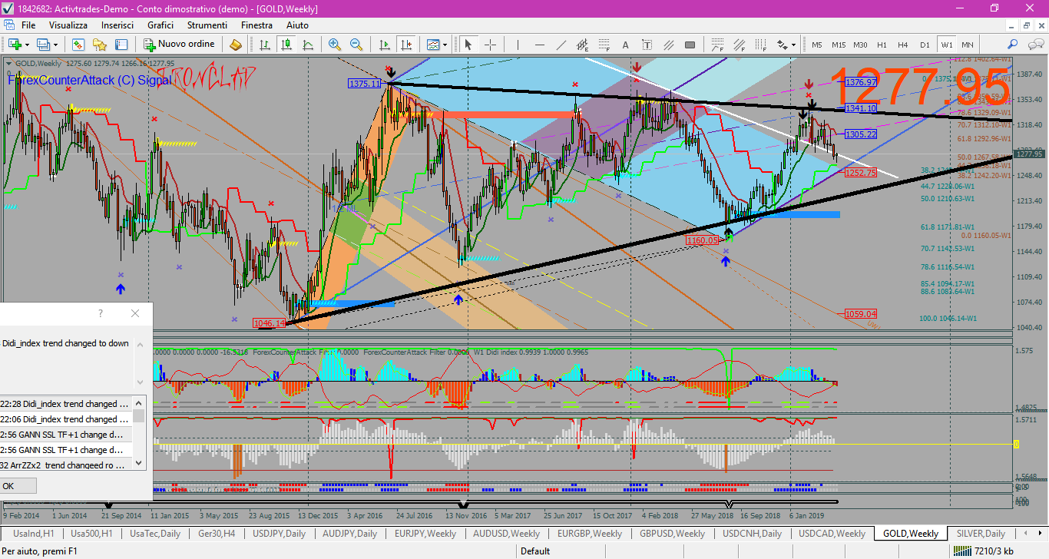The image size is (1049, 559).
Task: Open the Strumenti menu
Action: (207, 25)
